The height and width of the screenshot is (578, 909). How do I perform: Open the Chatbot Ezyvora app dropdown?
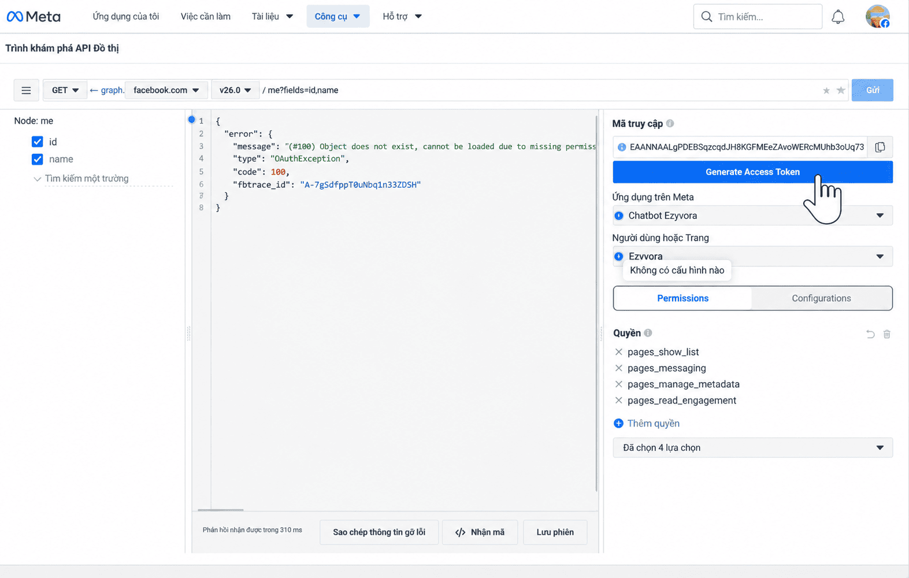click(752, 216)
